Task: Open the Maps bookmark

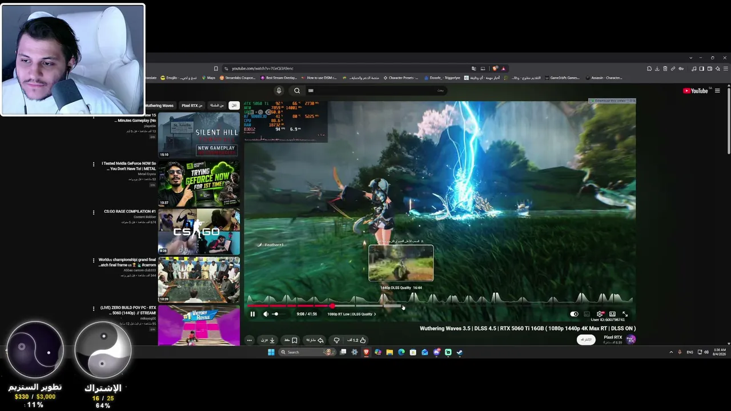Action: pyautogui.click(x=209, y=78)
